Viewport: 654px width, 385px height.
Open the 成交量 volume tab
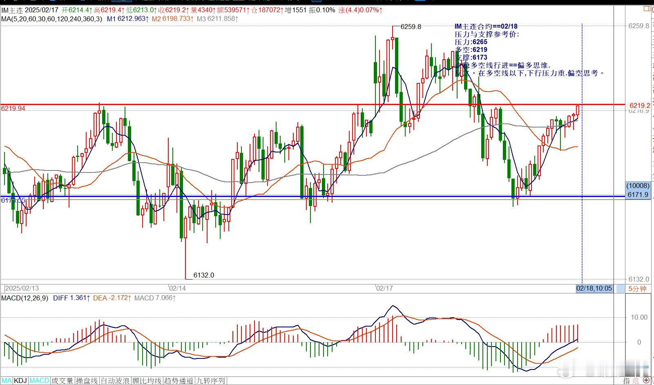click(x=62, y=381)
